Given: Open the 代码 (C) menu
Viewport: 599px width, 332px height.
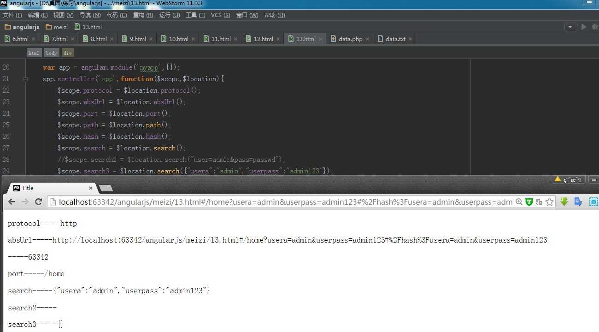Looking at the screenshot, I should click(x=117, y=15).
